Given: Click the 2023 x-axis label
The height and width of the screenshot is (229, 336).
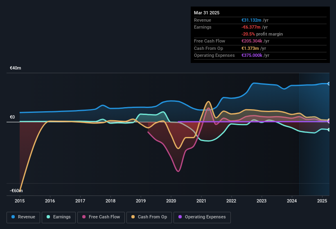Looking at the screenshot, I should pos(262,201).
